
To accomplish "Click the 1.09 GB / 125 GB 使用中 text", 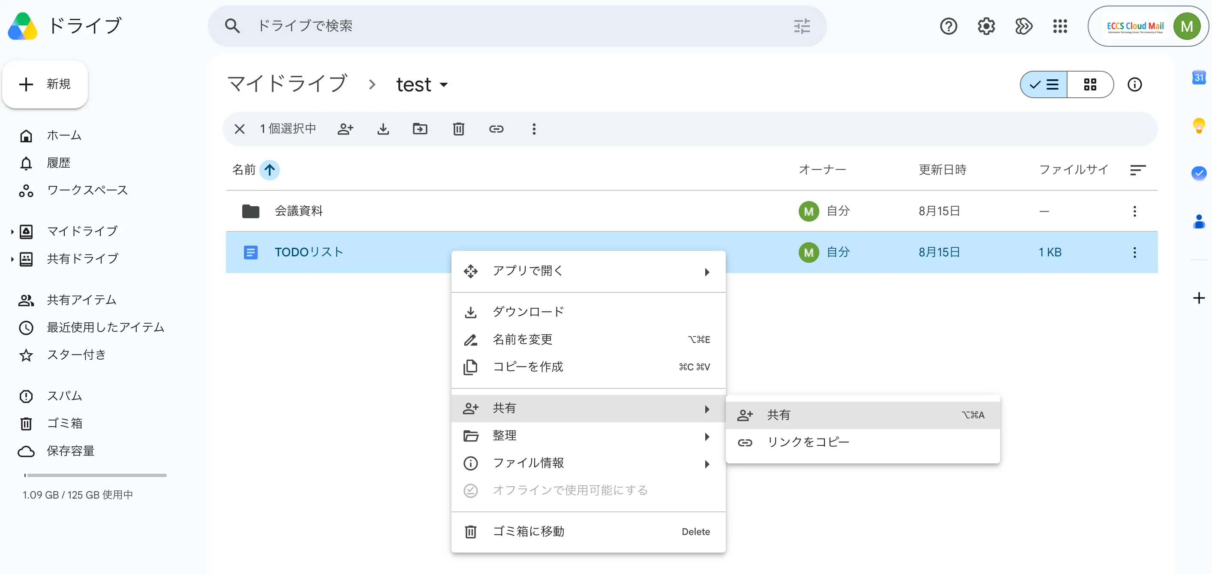I will click(x=78, y=495).
